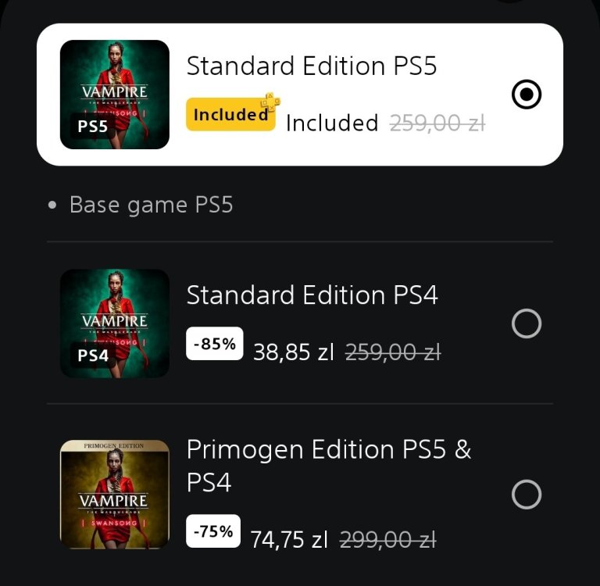Viewport: 600px width, 586px height.
Task: Click the crossed-out 299,00 zl price
Action: pyautogui.click(x=387, y=539)
